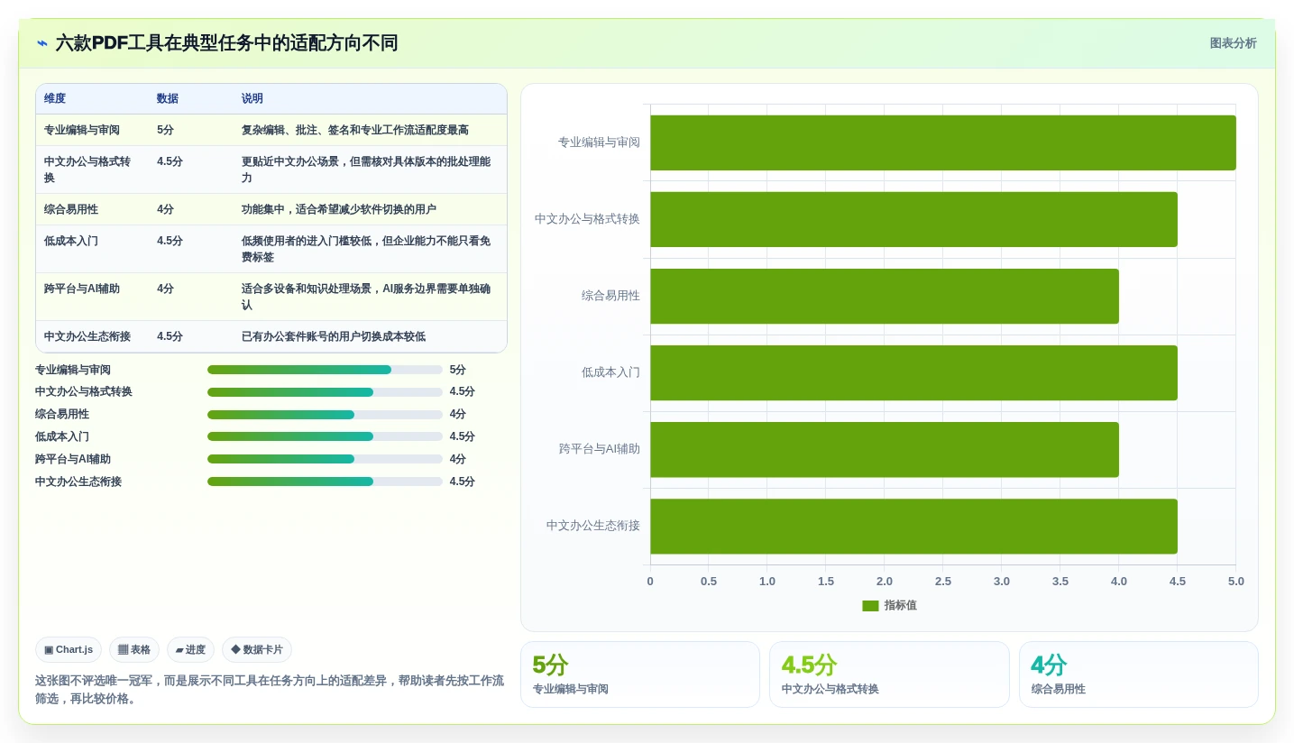Image resolution: width=1294 pixels, height=743 pixels.
Task: Click the footer note starting 这张图不评选
Action: click(270, 690)
